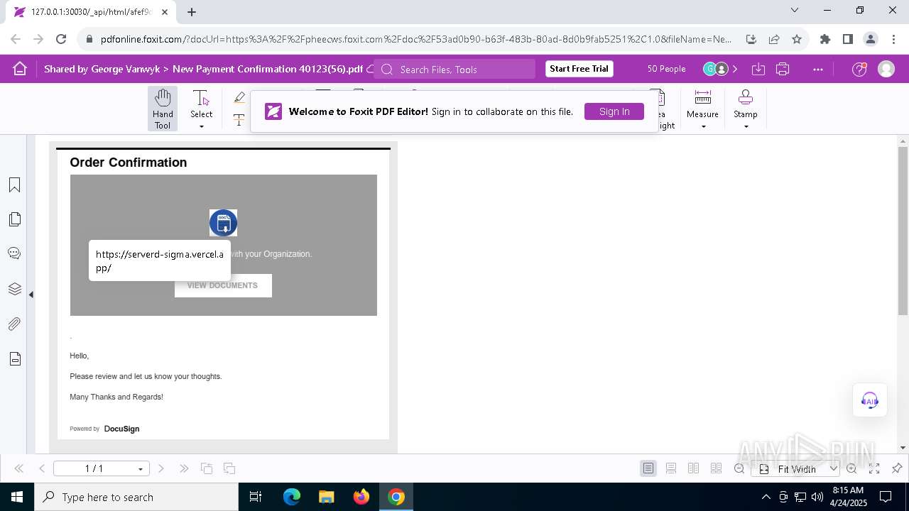Viewport: 909px width, 511px height.
Task: Open File Explorer from taskbar
Action: [326, 497]
